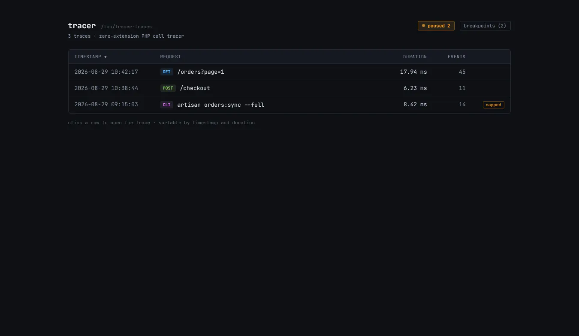This screenshot has height=336, width=579.
Task: Click the paused 2 status badge
Action: [x=436, y=26]
